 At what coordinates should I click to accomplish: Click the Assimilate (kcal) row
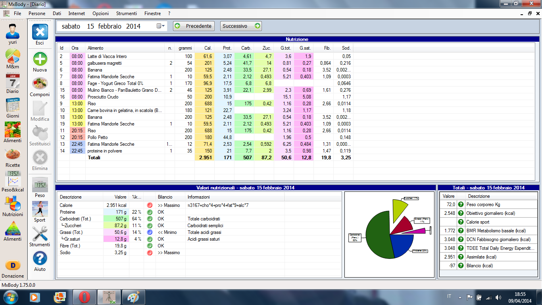[488, 257]
